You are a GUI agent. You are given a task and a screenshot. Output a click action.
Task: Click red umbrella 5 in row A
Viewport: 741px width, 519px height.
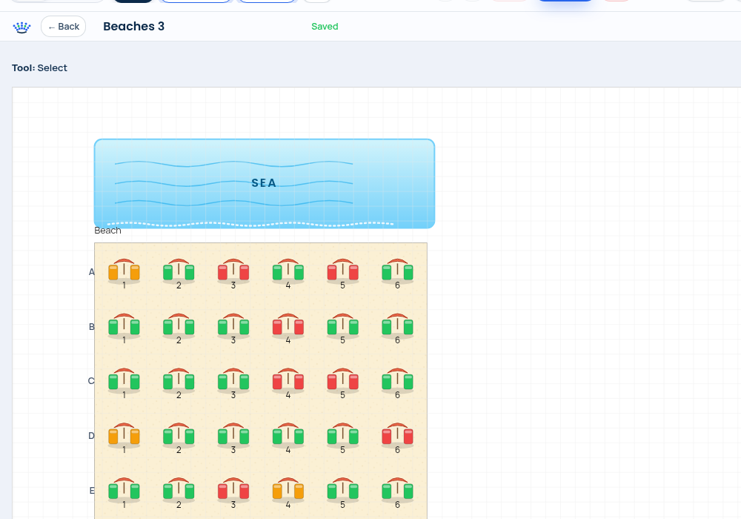(342, 272)
